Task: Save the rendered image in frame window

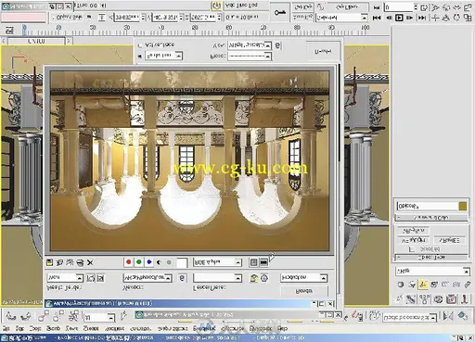Action: pos(49,262)
